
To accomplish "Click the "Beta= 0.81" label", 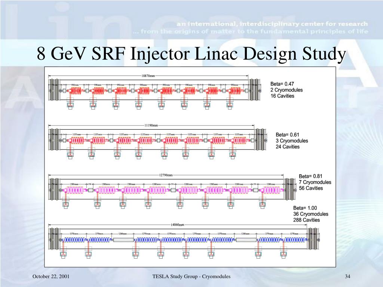I will click(311, 176).
